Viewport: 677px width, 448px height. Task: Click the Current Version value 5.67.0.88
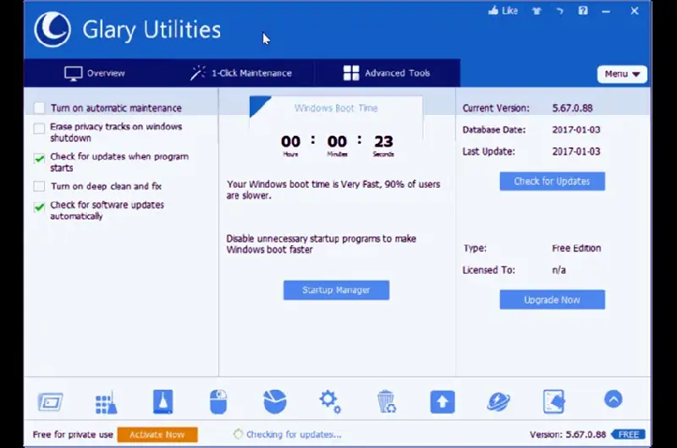tap(572, 108)
